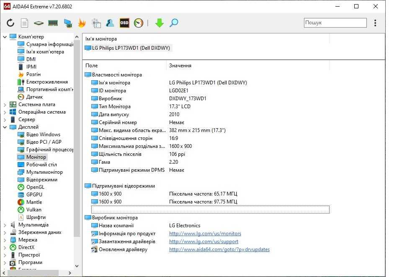Click the tree horizontal scroll right arrow
This screenshot has height=277, width=402.
(x=70, y=273)
